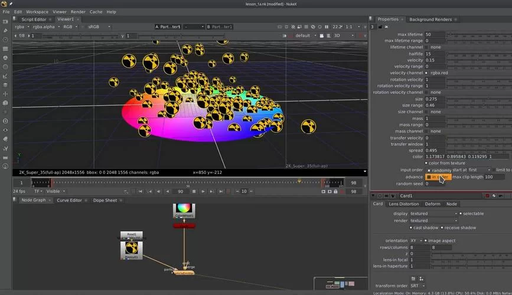
Task: Toggle the receive shadow checkbox
Action: [x=442, y=228]
